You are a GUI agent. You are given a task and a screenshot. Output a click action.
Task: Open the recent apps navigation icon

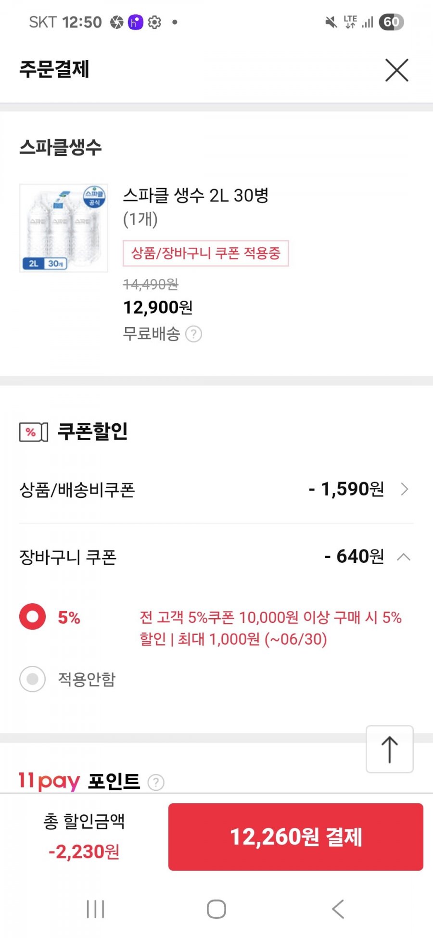[x=95, y=909]
